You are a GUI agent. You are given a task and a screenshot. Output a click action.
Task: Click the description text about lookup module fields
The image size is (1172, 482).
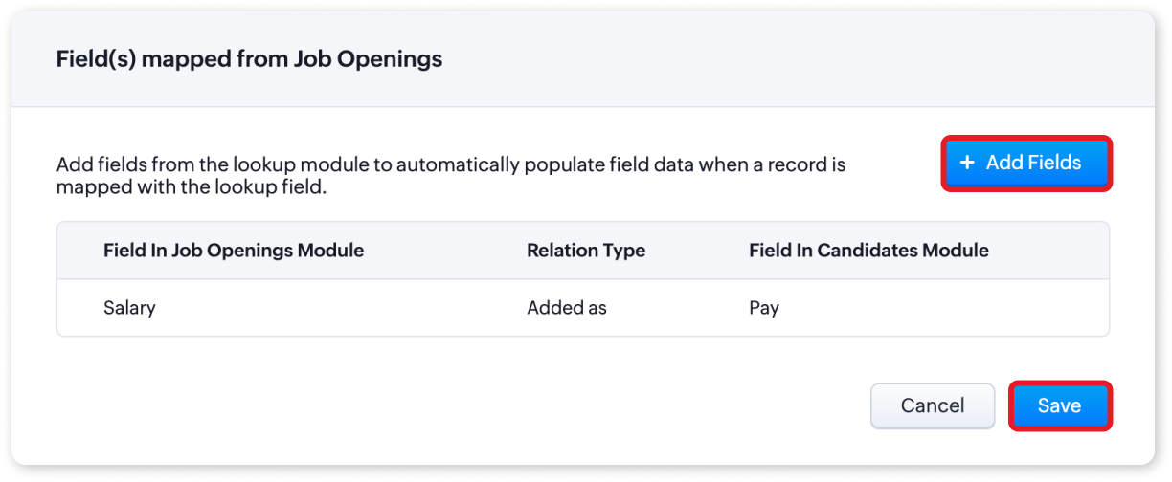click(x=450, y=164)
